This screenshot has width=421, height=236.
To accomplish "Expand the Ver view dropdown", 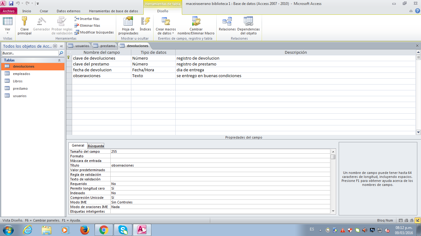I will point(8,31).
